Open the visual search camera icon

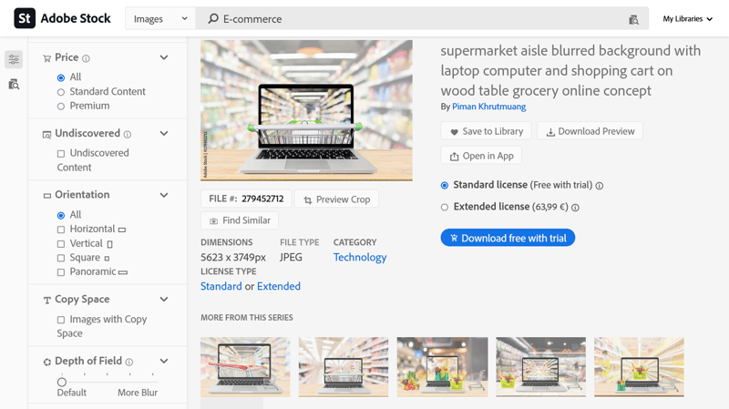coord(633,19)
